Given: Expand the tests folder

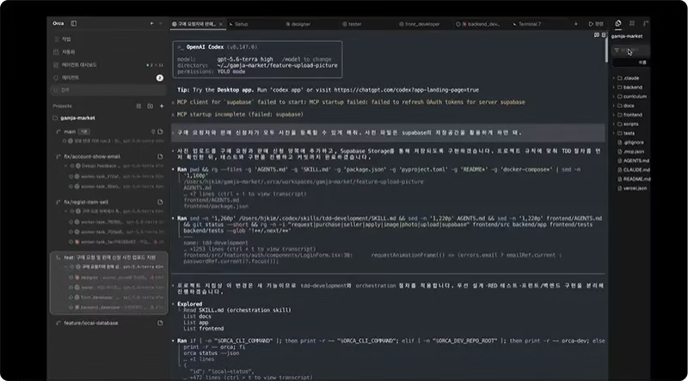Looking at the screenshot, I should (x=630, y=133).
